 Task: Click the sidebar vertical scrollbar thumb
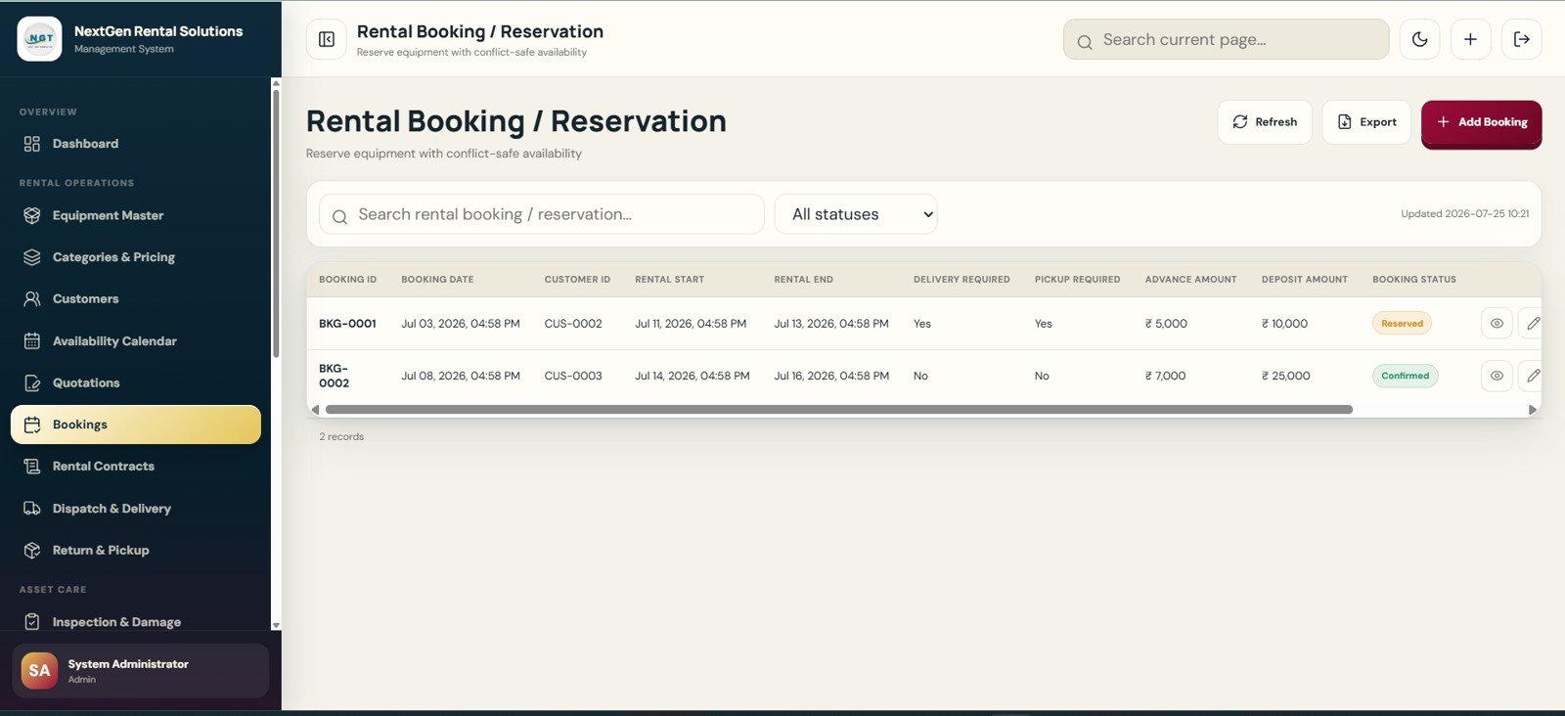click(276, 223)
